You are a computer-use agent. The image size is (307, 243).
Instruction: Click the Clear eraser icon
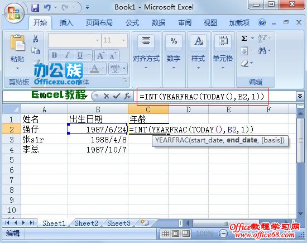point(244,63)
